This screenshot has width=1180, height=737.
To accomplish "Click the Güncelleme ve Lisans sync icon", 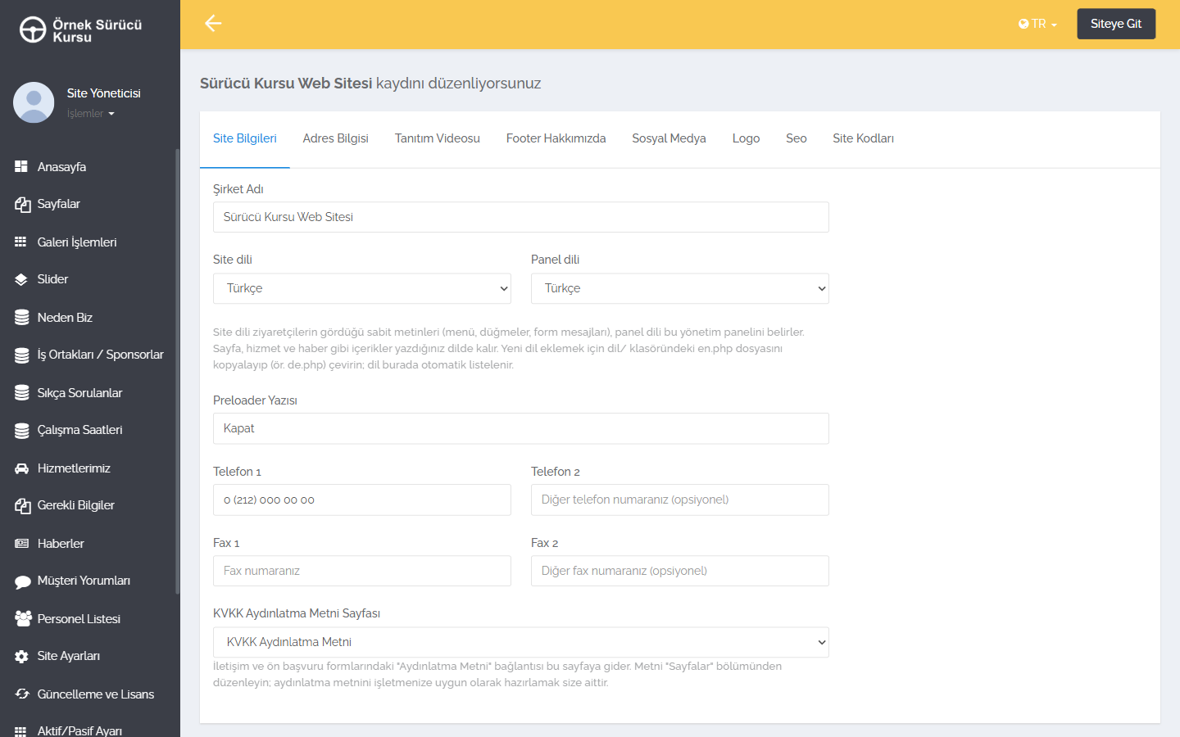I will pyautogui.click(x=22, y=694).
